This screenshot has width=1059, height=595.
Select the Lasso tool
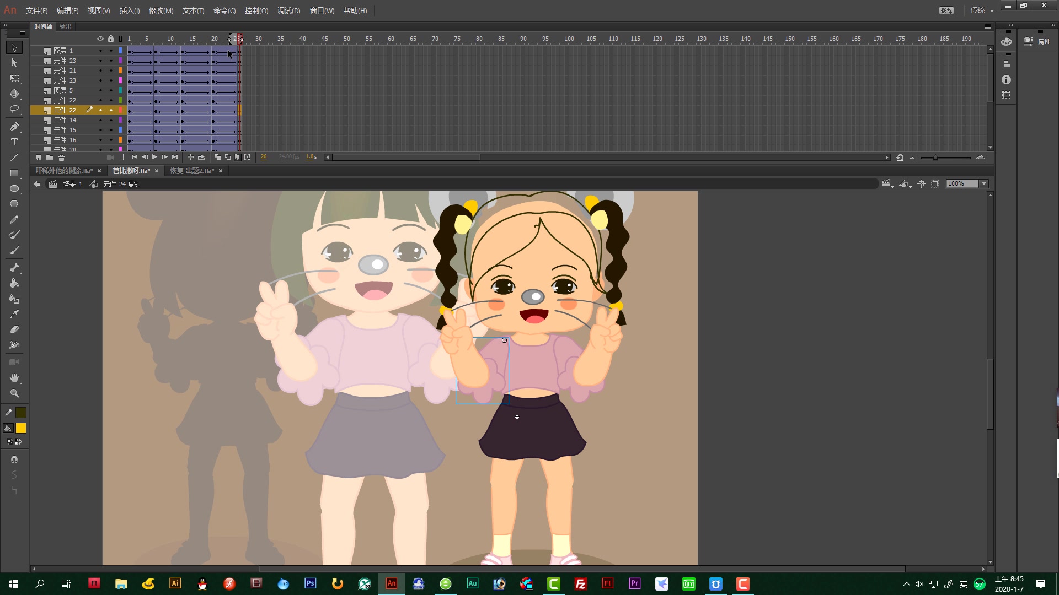coord(14,109)
